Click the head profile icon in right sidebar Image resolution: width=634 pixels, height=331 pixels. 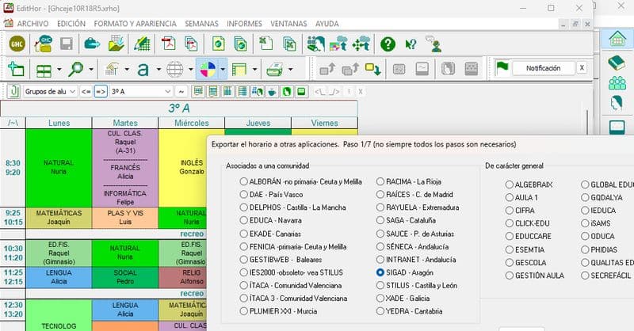[617, 104]
